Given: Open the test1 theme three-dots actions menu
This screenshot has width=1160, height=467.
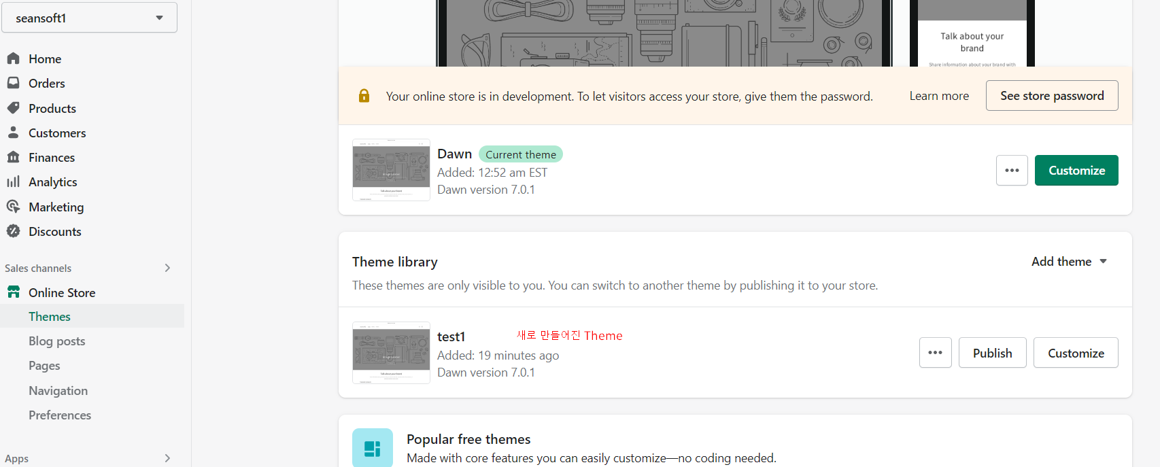Looking at the screenshot, I should pos(935,353).
